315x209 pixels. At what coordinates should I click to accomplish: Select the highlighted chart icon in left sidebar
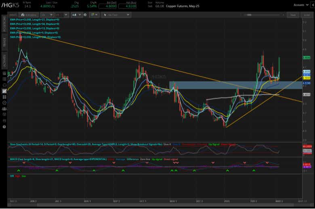4,91
